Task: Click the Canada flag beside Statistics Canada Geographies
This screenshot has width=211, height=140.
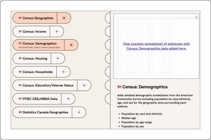Action: click(20, 112)
